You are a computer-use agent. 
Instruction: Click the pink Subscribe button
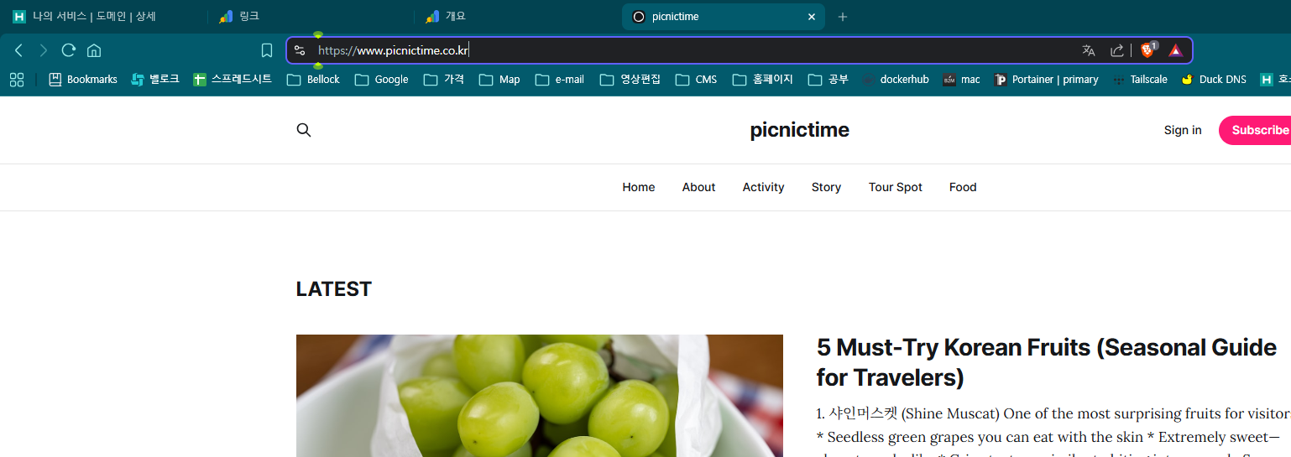pos(1257,130)
